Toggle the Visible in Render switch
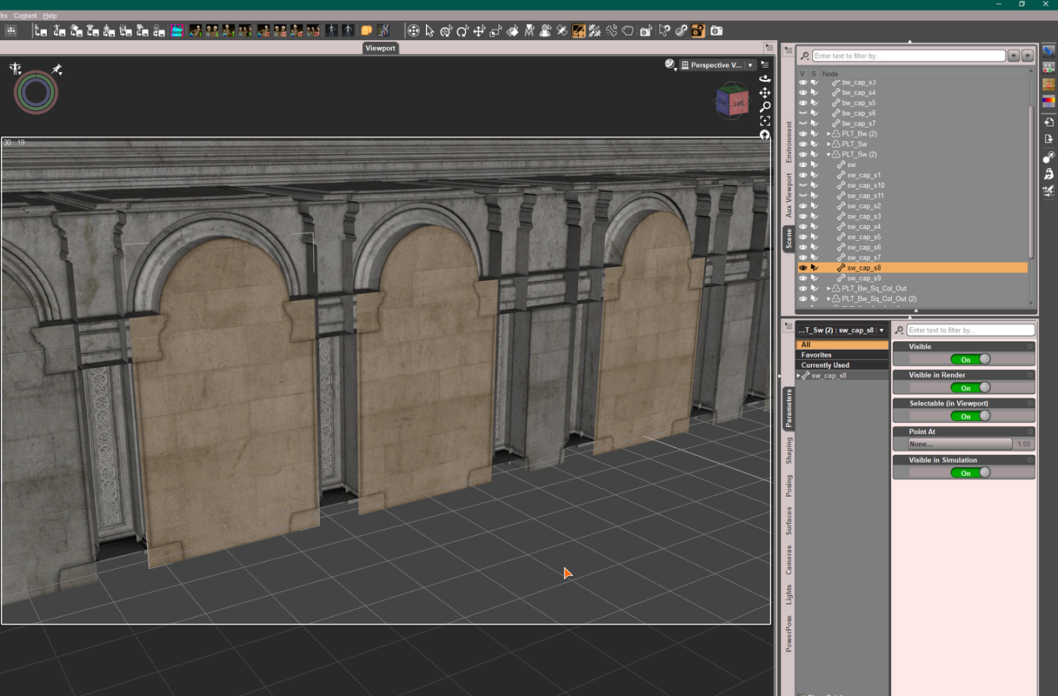The height and width of the screenshot is (696, 1058). tap(970, 388)
